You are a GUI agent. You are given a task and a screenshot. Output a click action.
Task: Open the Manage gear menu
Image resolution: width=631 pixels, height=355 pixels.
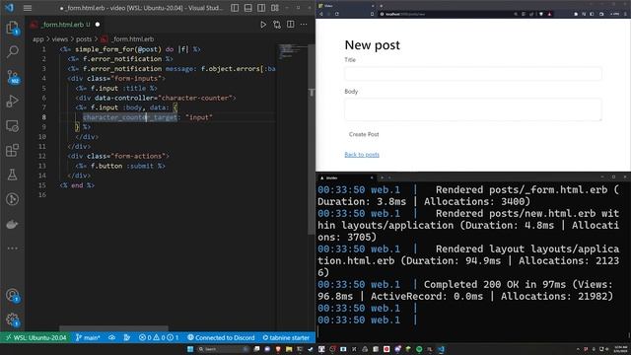click(x=13, y=320)
